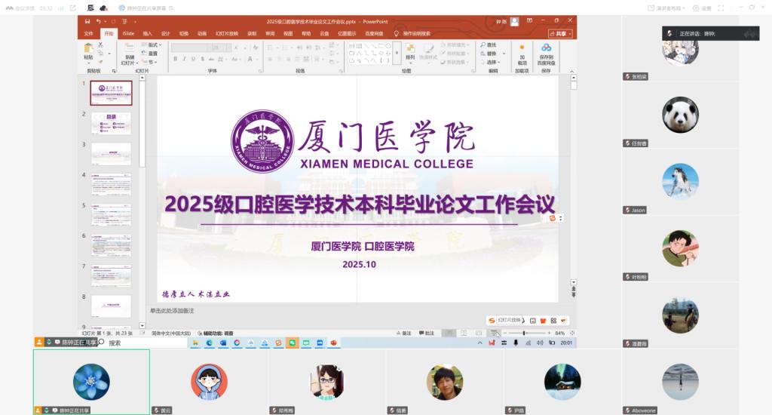Click the account avatar in PowerPoint title bar
Image resolution: width=772 pixels, height=415 pixels.
click(514, 21)
